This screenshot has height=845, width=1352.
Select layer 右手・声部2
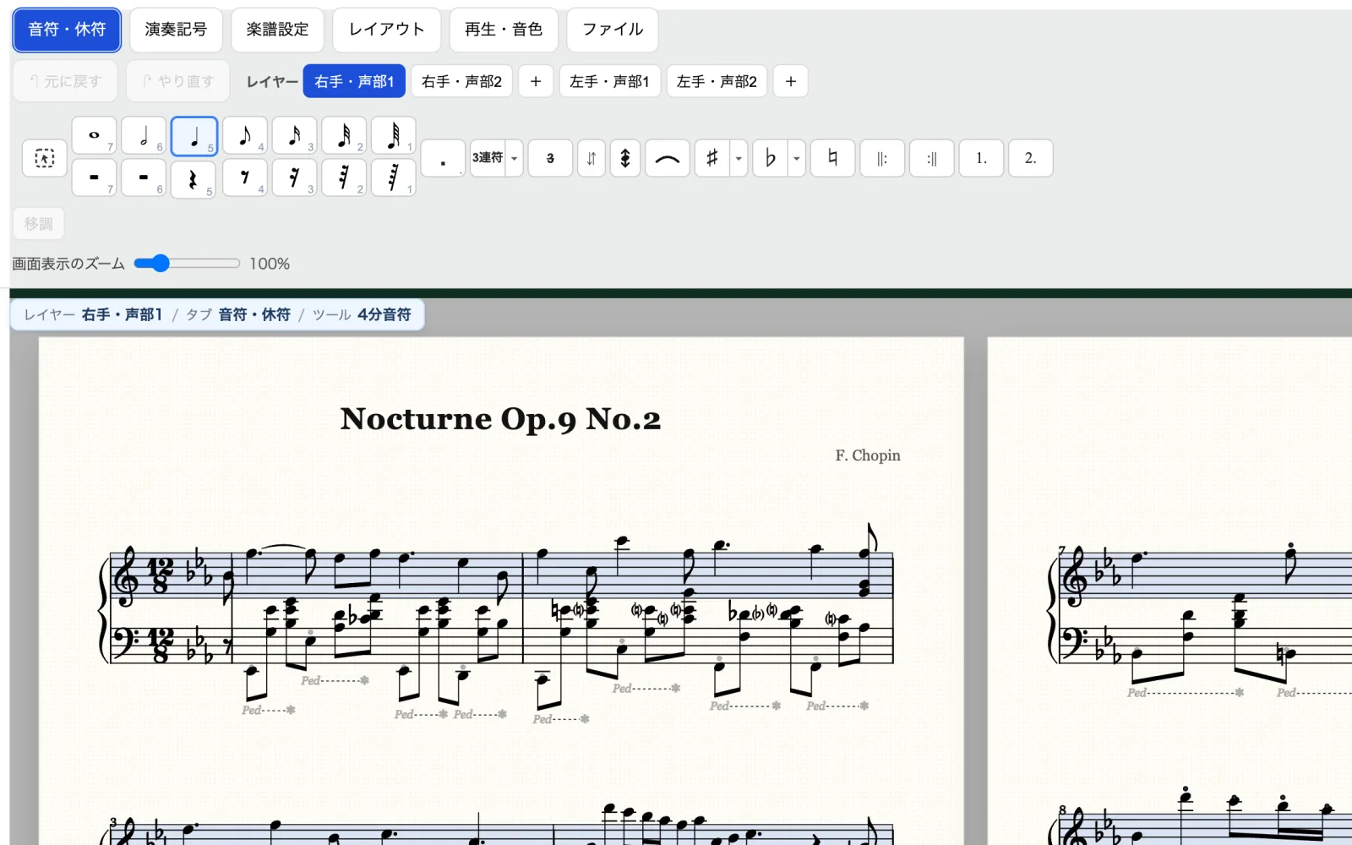461,81
